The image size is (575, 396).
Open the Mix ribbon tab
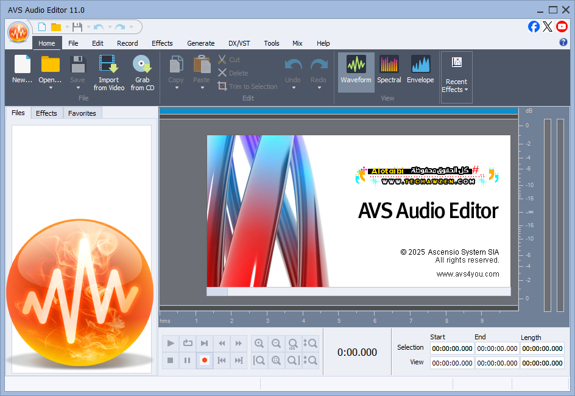pos(297,43)
